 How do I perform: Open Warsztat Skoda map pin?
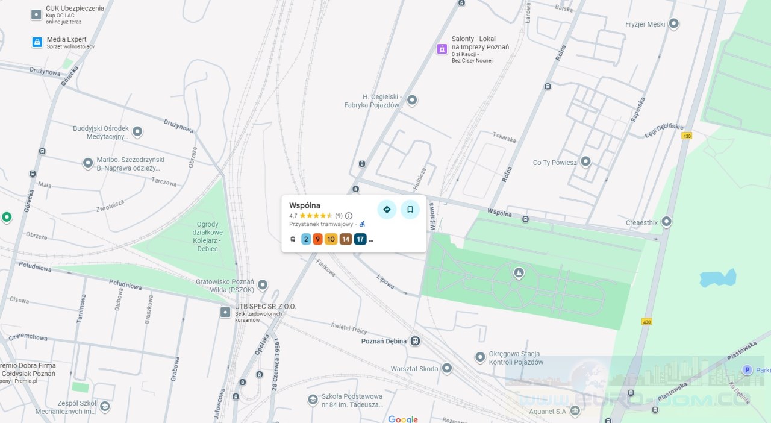click(x=447, y=368)
